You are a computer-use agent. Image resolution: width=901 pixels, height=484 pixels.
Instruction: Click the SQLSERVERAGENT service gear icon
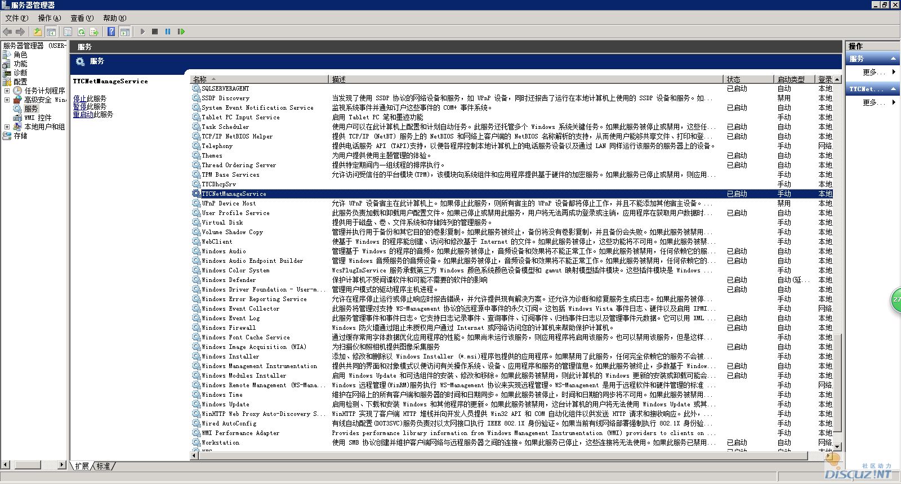[x=196, y=88]
